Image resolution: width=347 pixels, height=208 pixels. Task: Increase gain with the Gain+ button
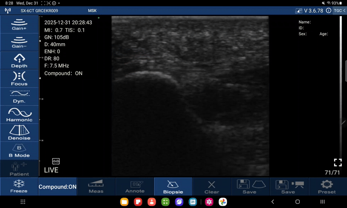(x=19, y=24)
